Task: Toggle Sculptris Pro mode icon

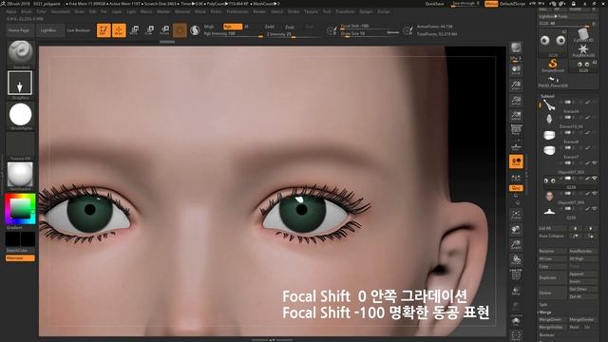Action: [195, 30]
